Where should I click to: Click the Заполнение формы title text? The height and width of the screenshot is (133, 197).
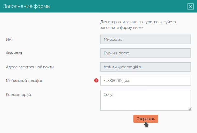27,6
